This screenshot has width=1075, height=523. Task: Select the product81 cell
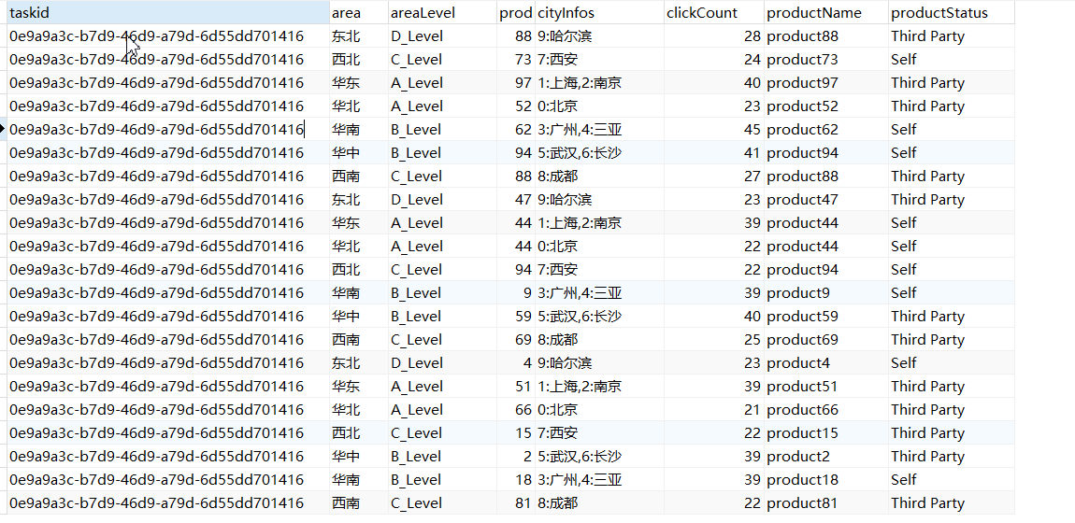click(x=826, y=502)
